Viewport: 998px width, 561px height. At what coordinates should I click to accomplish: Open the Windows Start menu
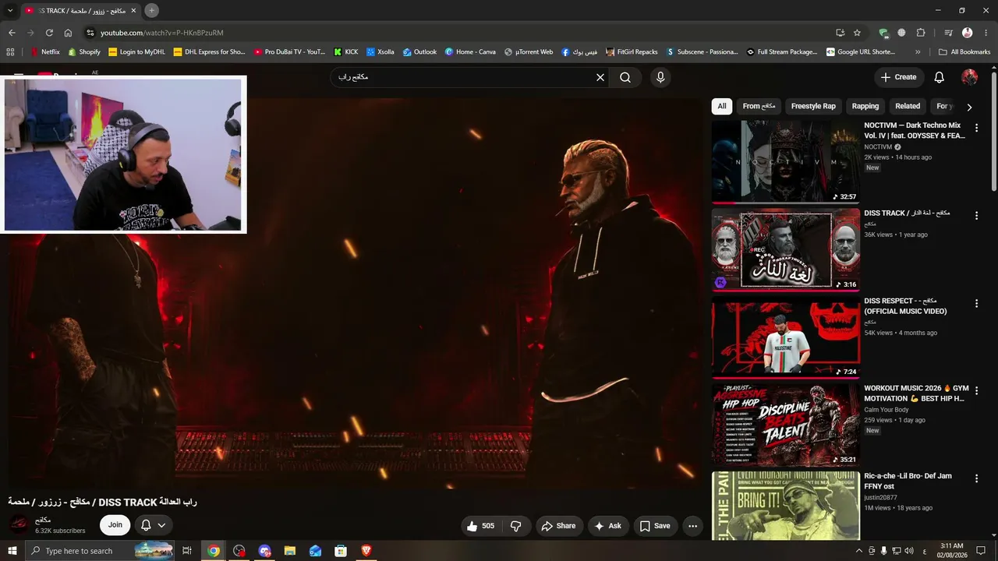(x=12, y=551)
